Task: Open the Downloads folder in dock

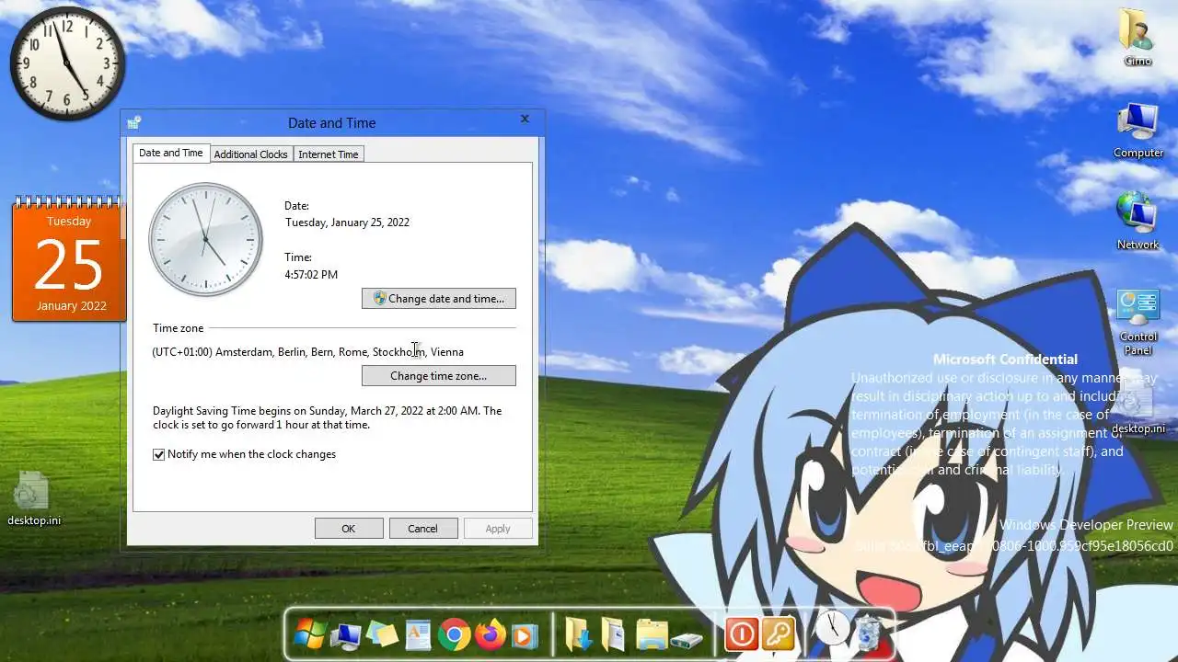Action: (x=578, y=634)
